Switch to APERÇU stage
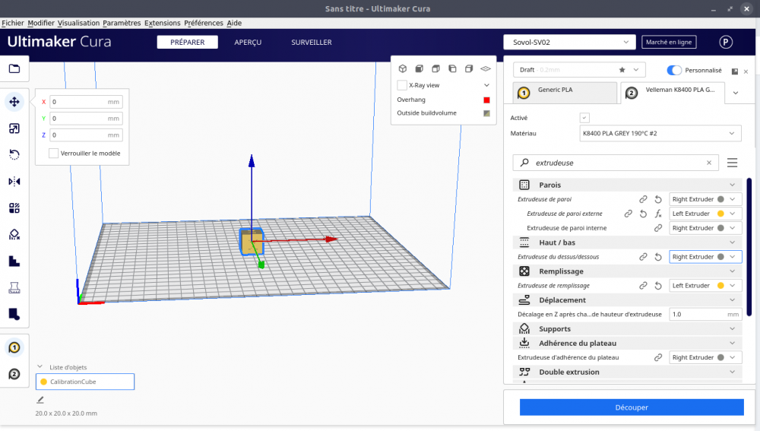This screenshot has width=760, height=431. coord(248,42)
